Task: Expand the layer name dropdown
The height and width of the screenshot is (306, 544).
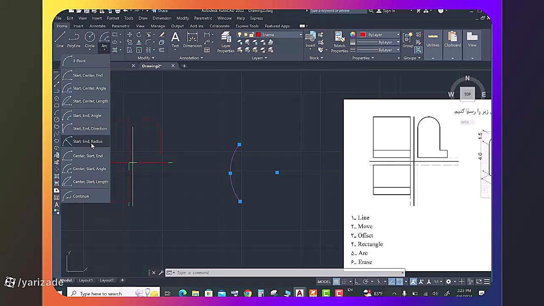Action: coord(300,35)
